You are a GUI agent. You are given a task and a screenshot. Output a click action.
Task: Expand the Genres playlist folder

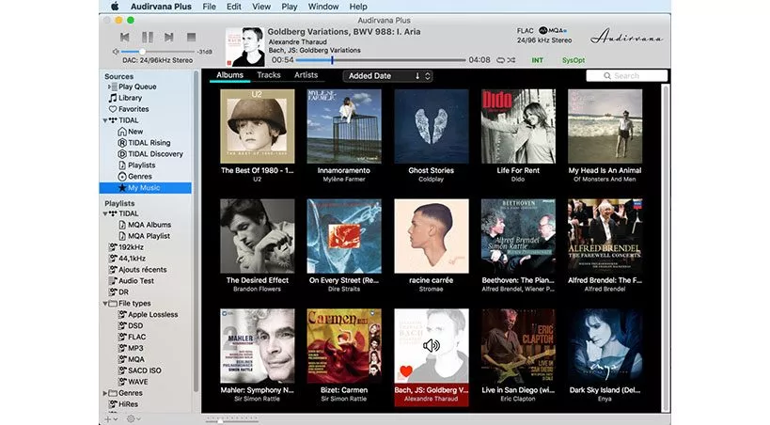(x=105, y=393)
